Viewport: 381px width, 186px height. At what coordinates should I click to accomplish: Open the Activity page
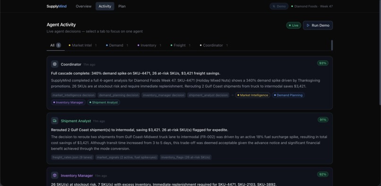(105, 6)
